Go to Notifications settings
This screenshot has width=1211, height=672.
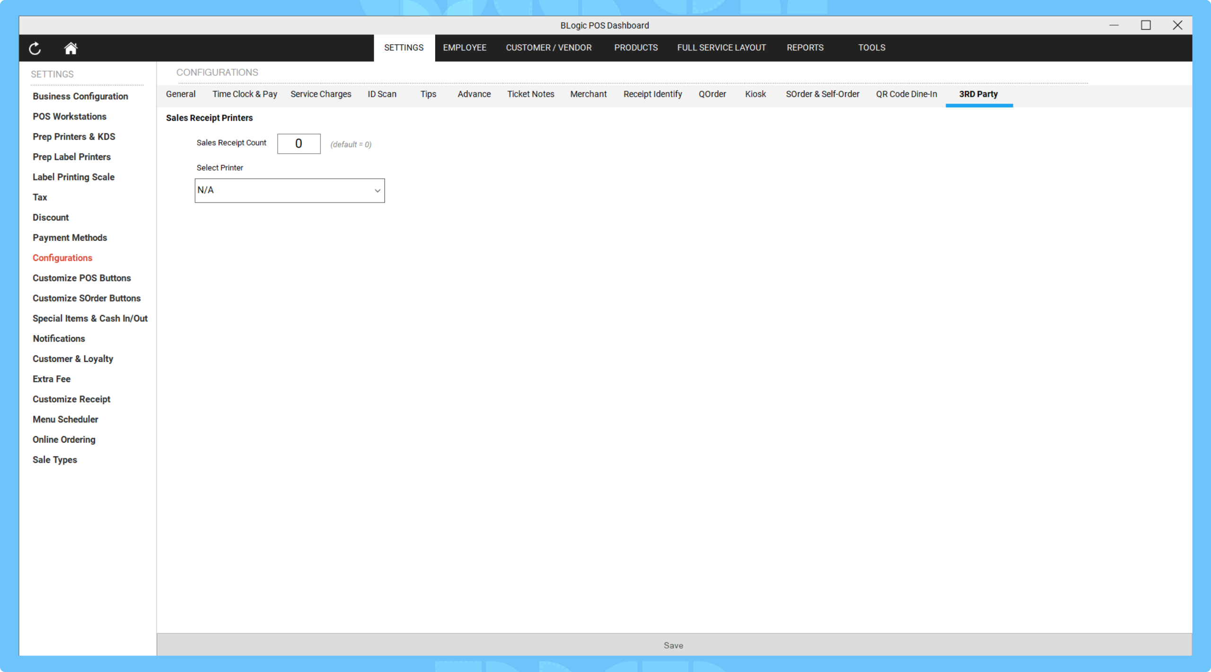click(59, 339)
